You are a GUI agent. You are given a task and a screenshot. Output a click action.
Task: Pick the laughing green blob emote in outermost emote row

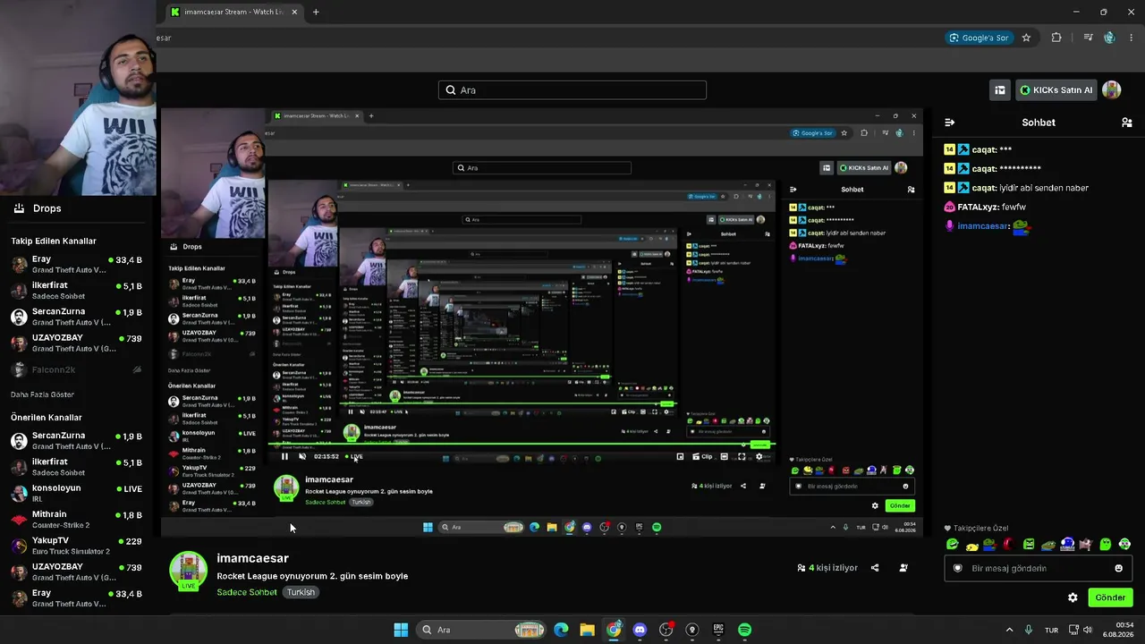coord(952,544)
